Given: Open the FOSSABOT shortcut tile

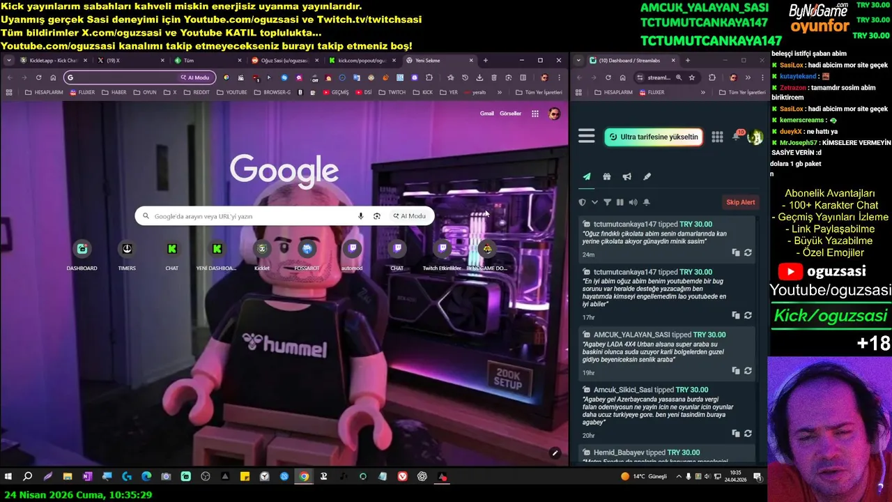Looking at the screenshot, I should tap(307, 255).
